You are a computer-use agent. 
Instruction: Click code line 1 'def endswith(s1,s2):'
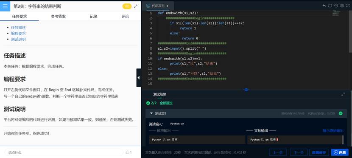pos(178,13)
